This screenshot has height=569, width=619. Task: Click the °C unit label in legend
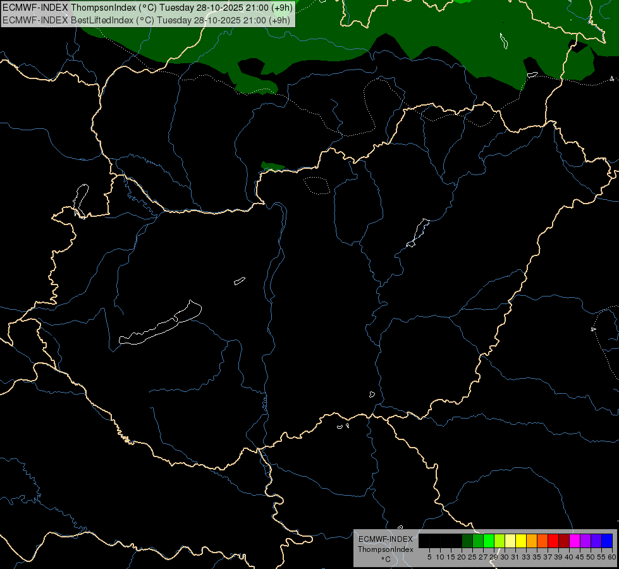(386, 560)
